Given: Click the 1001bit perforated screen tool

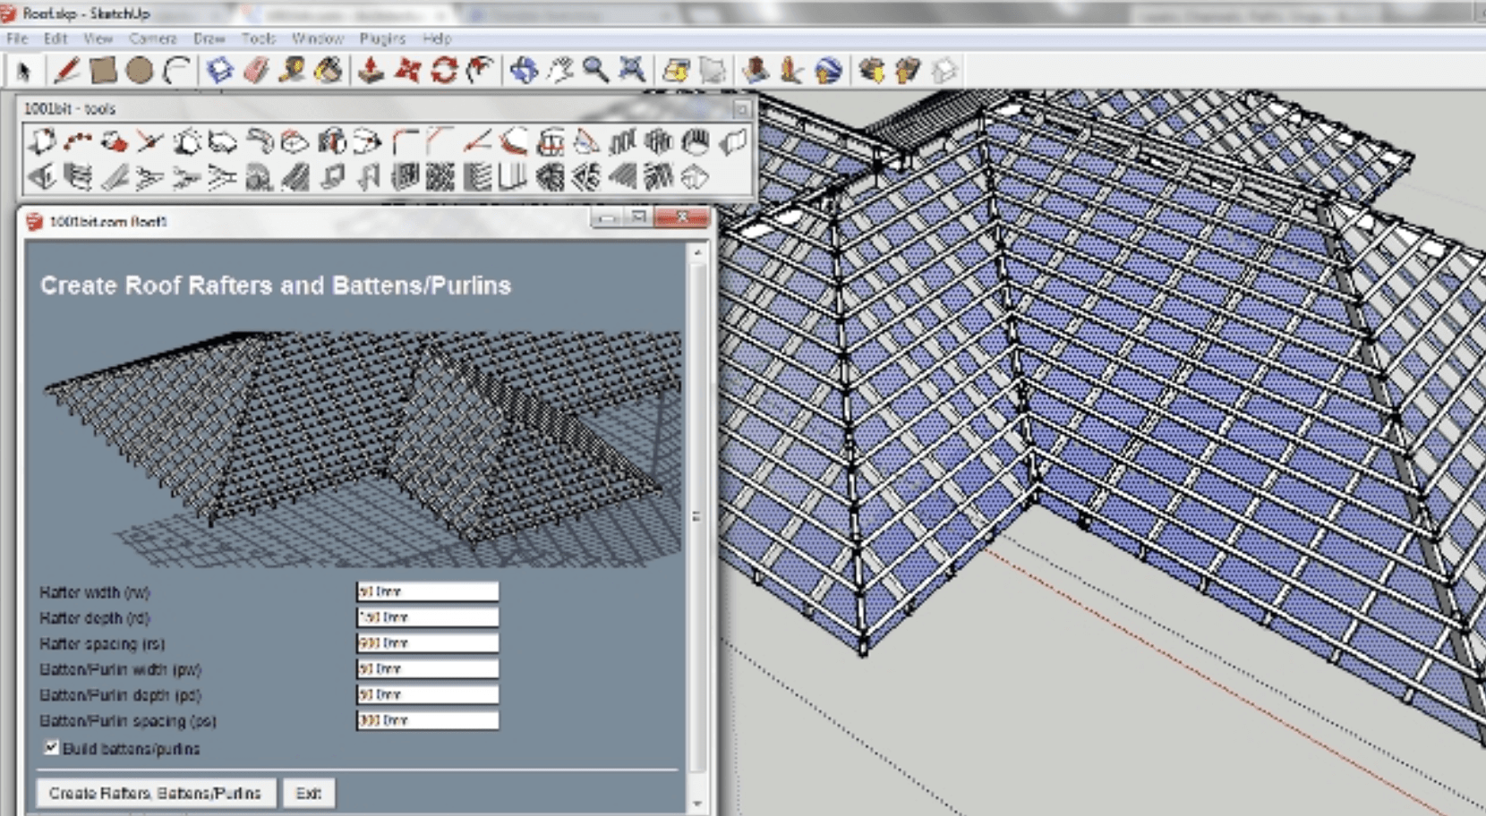Looking at the screenshot, I should pos(440,177).
